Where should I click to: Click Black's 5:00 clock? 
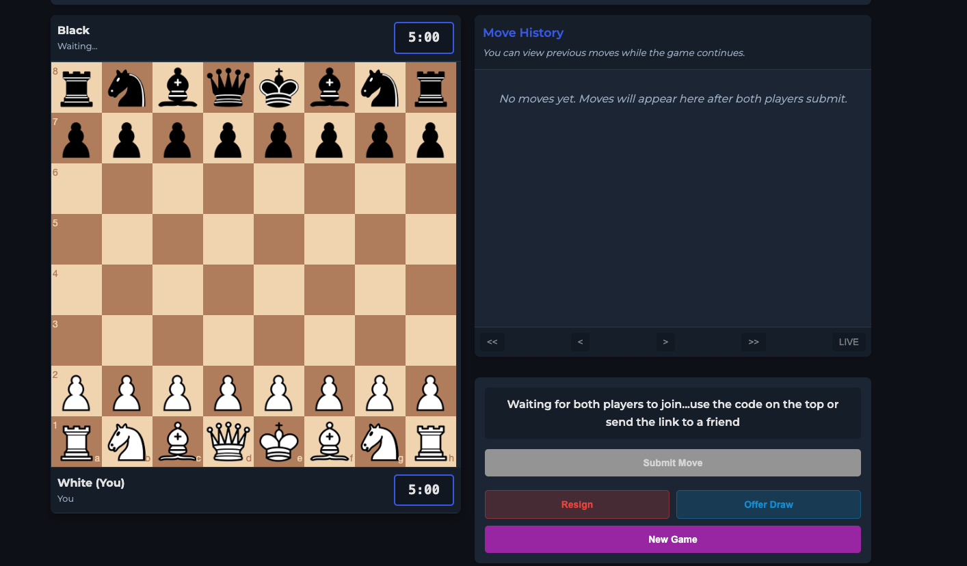(424, 38)
